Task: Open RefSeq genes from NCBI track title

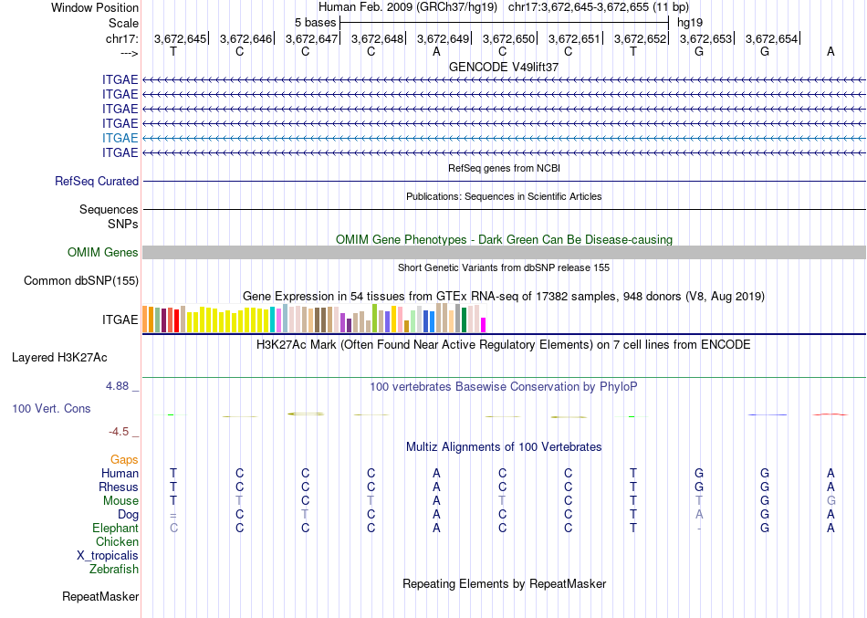Action: (x=504, y=168)
